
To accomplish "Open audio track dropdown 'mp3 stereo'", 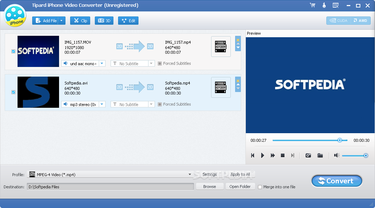I will pos(83,105).
